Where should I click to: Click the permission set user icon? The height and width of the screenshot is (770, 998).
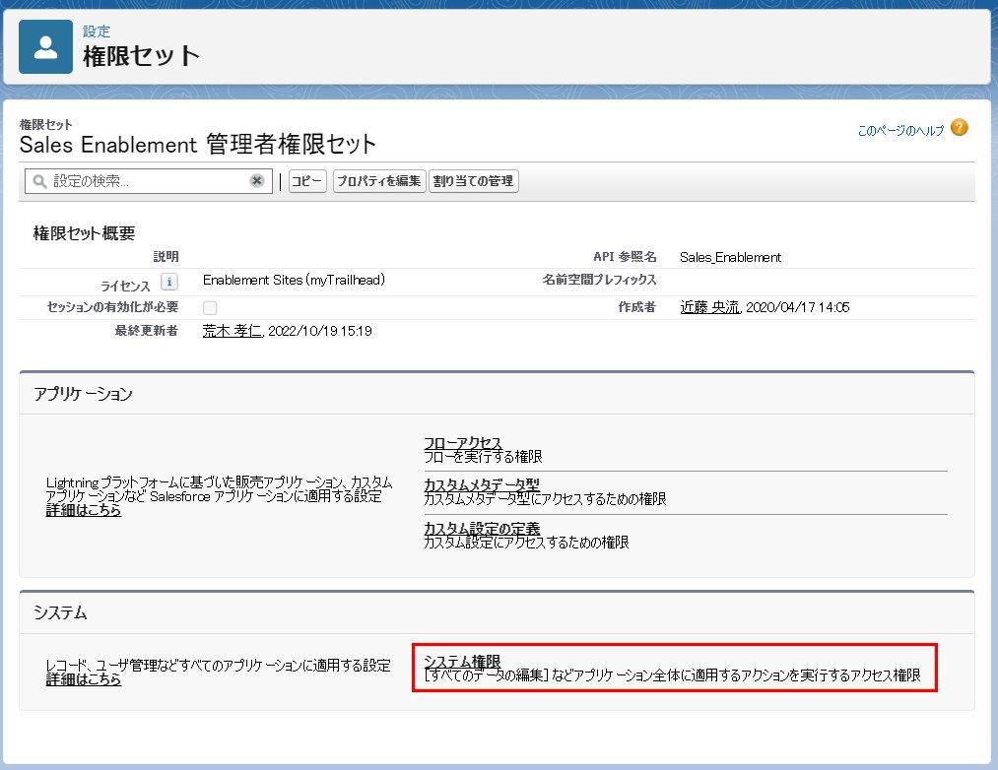click(46, 46)
